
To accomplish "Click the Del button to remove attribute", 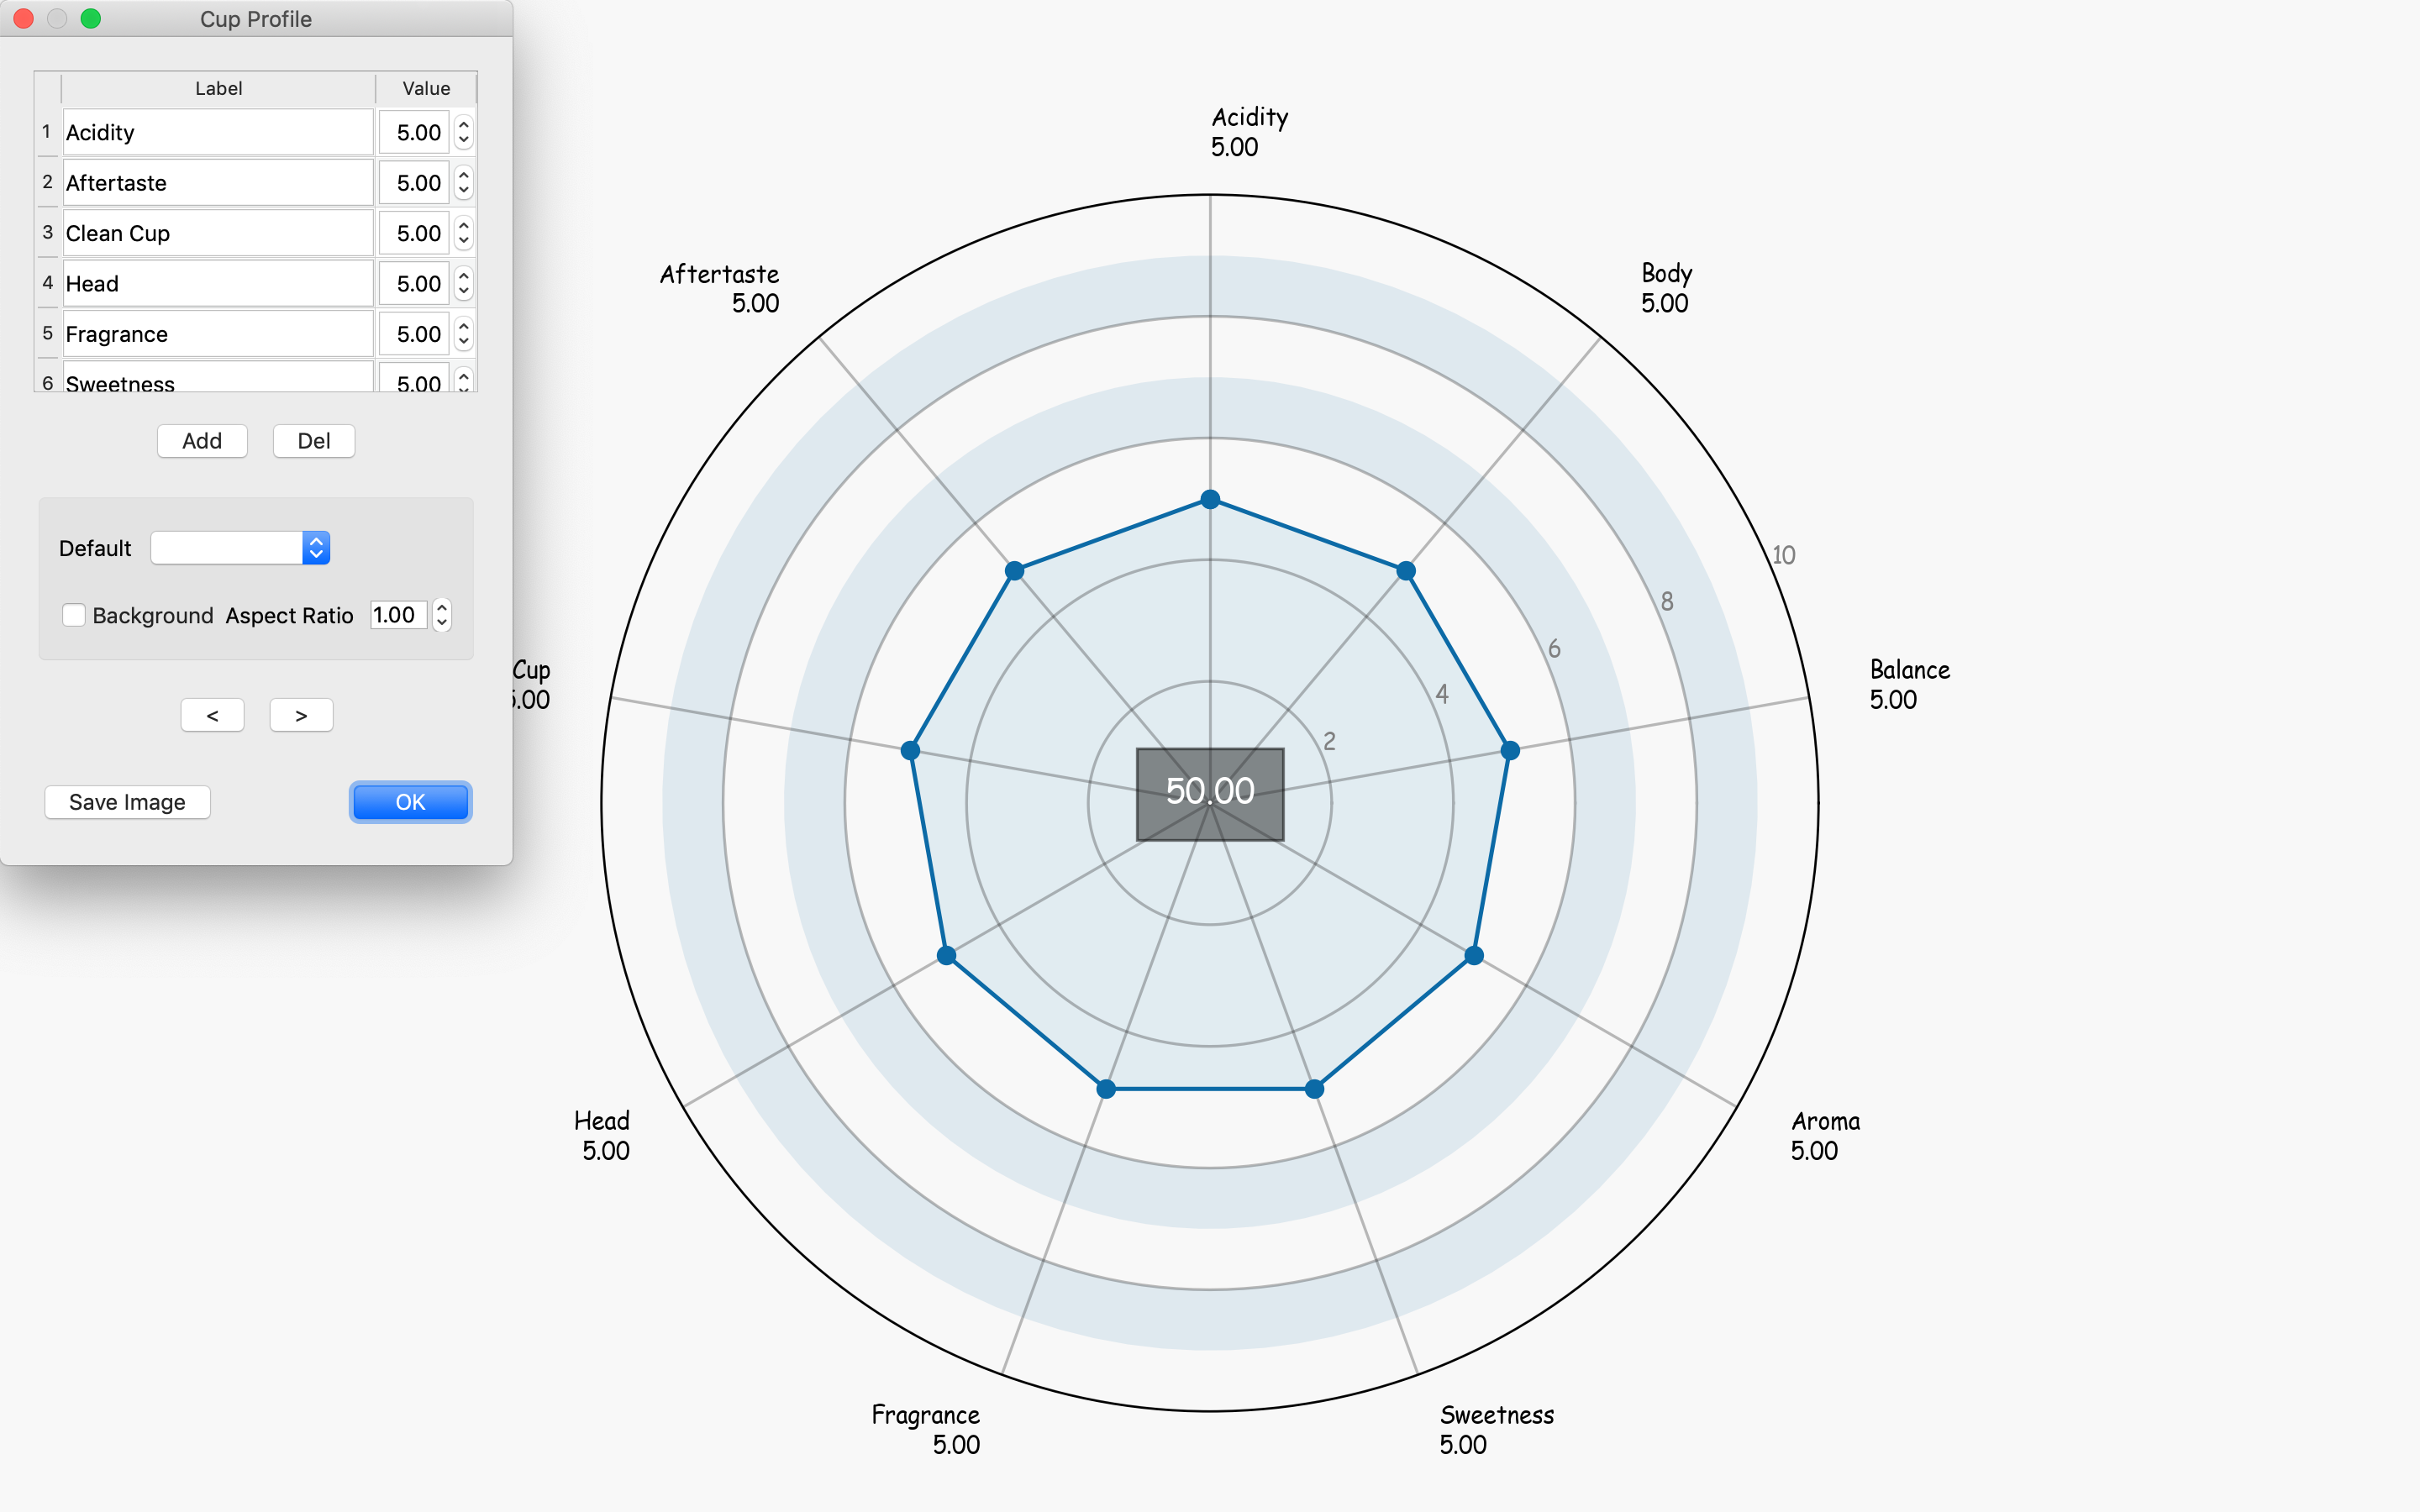I will tap(310, 441).
